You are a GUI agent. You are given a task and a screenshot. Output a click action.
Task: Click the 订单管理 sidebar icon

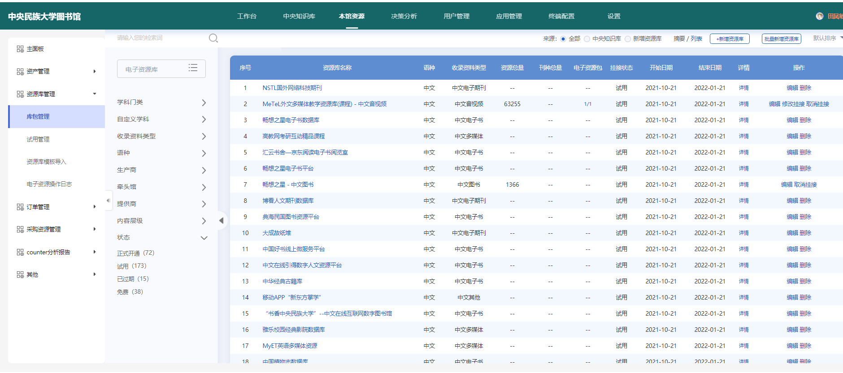20,207
